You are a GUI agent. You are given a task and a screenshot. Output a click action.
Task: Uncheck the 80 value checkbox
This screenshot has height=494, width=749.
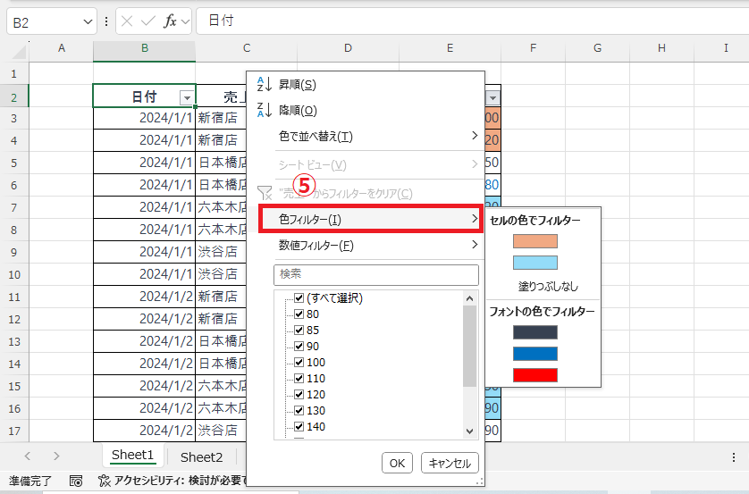pyautogui.click(x=299, y=314)
